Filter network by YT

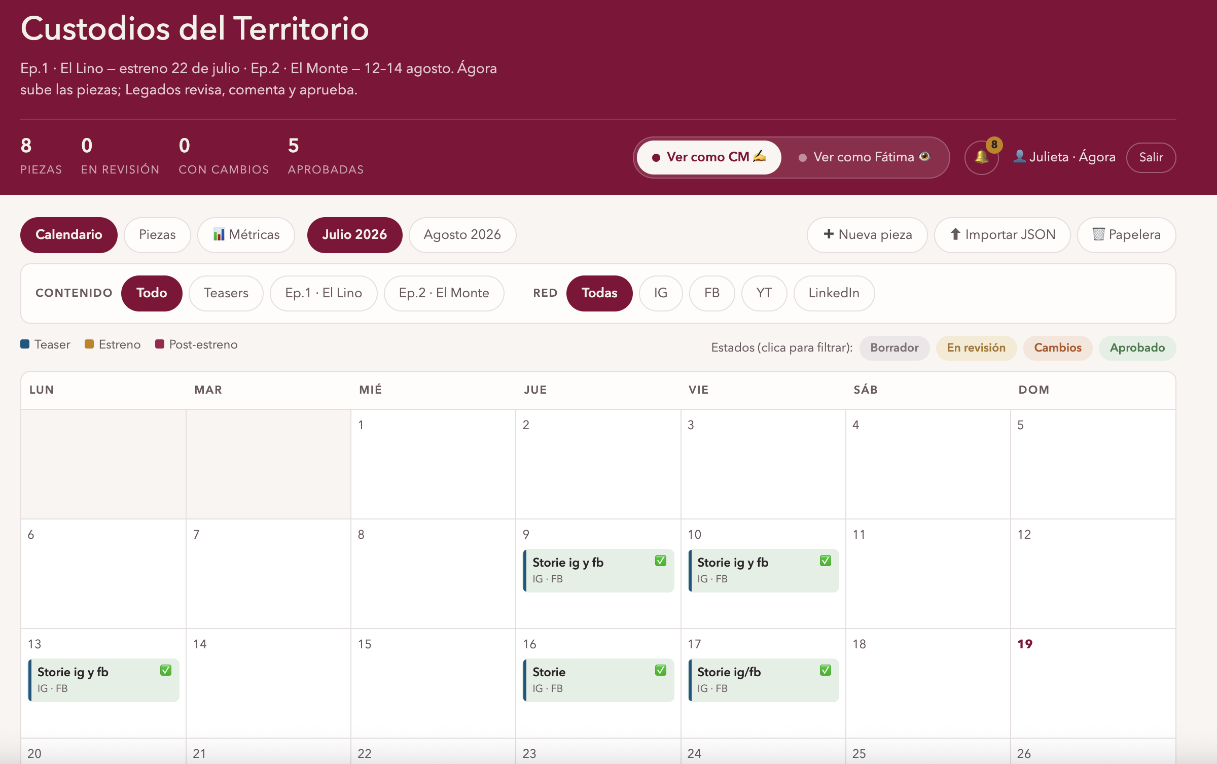coord(764,293)
